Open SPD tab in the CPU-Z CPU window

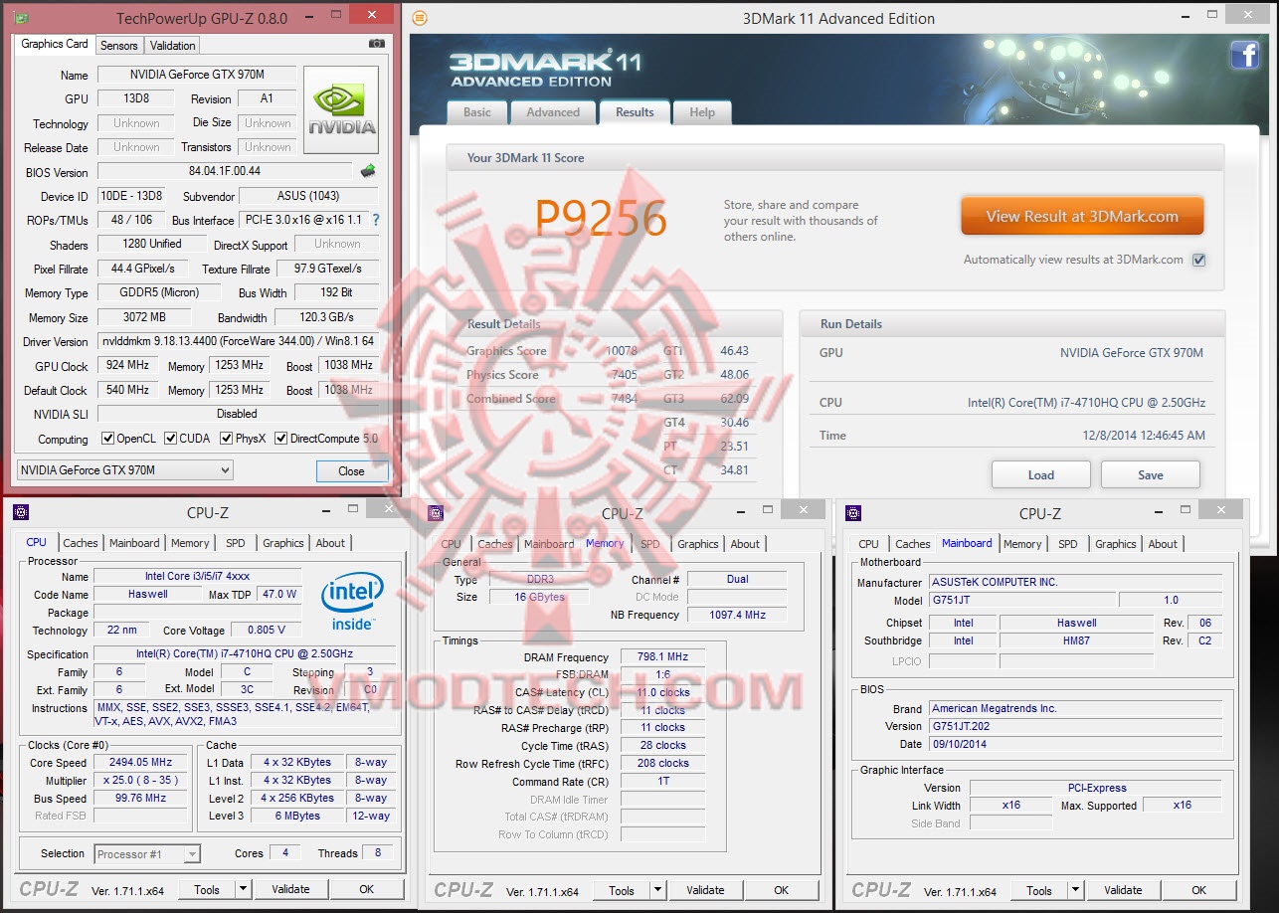coord(236,543)
